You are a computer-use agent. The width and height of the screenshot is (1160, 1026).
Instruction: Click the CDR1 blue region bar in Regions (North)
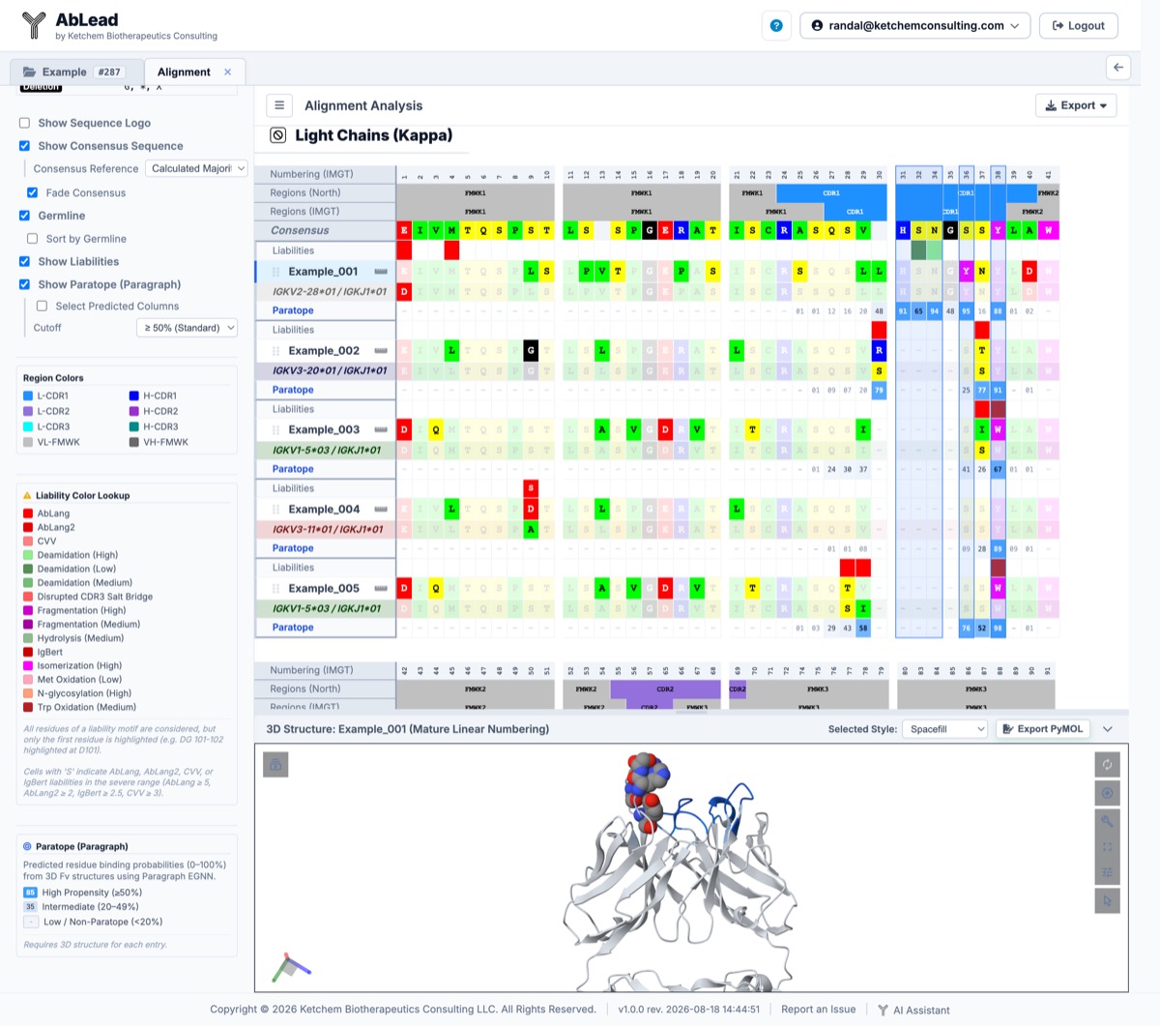[831, 192]
